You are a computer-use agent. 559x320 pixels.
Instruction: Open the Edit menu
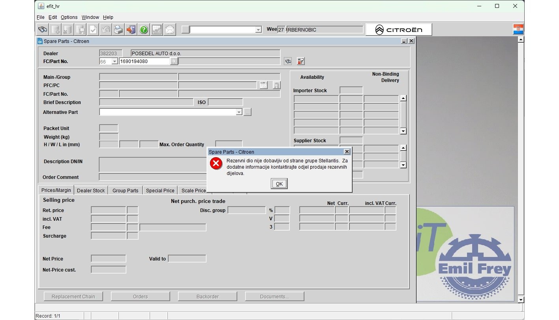53,17
